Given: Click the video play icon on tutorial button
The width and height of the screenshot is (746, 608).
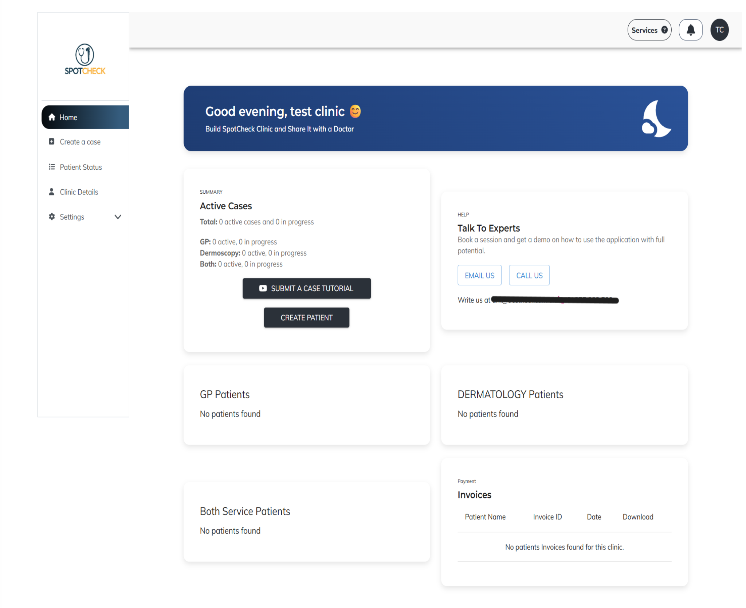Looking at the screenshot, I should tap(263, 288).
